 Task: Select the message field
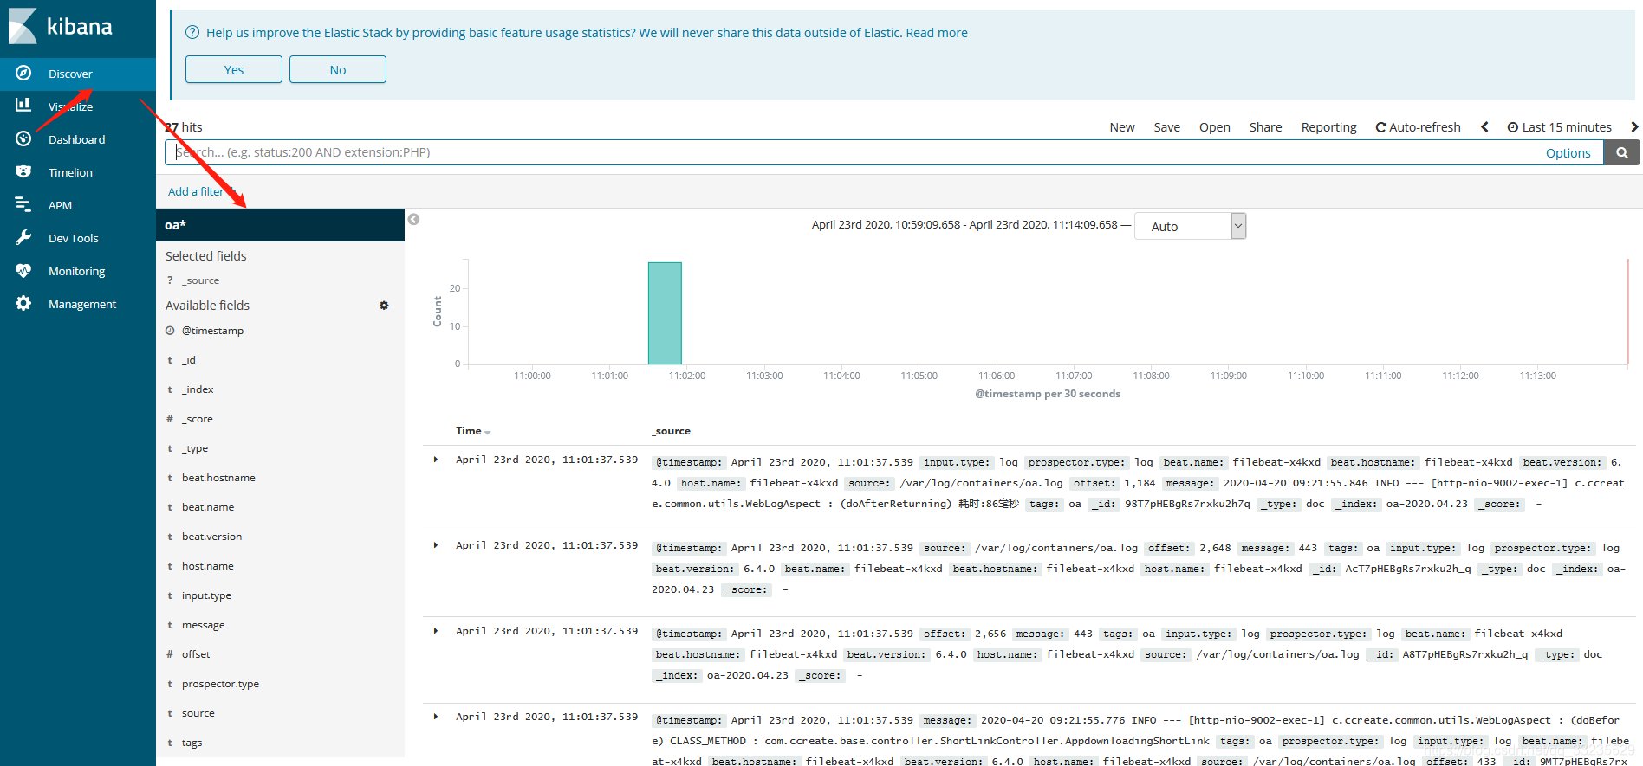click(203, 625)
